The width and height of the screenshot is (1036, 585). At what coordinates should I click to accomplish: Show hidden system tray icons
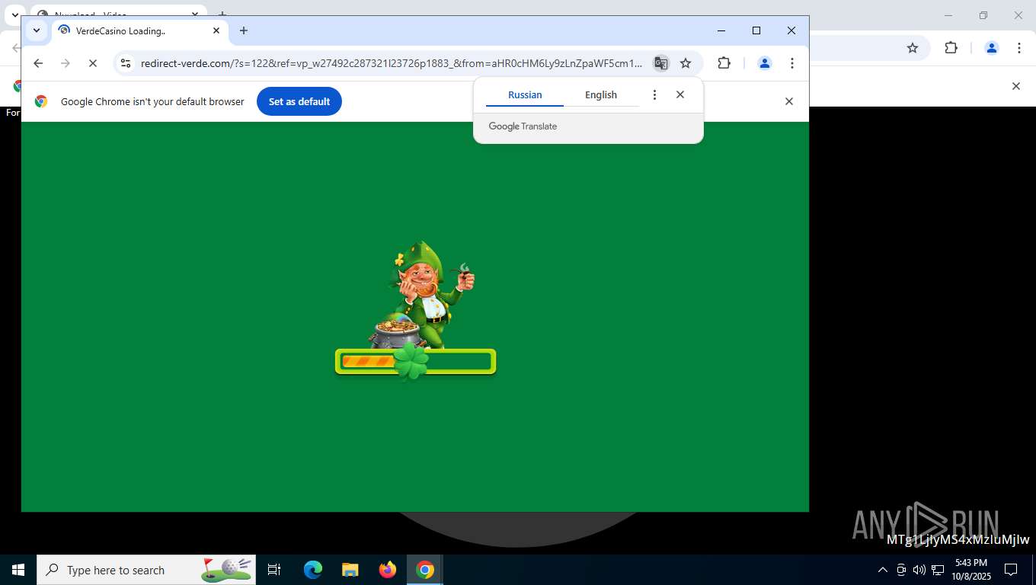[883, 570]
